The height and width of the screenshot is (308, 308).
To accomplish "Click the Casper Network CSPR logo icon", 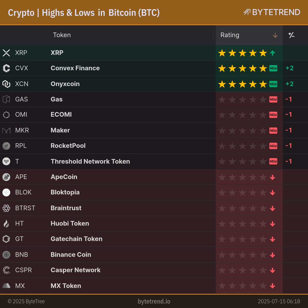I will (x=6, y=270).
